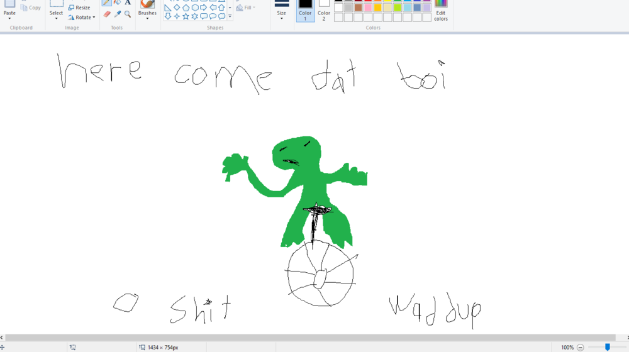This screenshot has height=352, width=629.
Task: Click the zoom slider handle
Action: pos(608,347)
